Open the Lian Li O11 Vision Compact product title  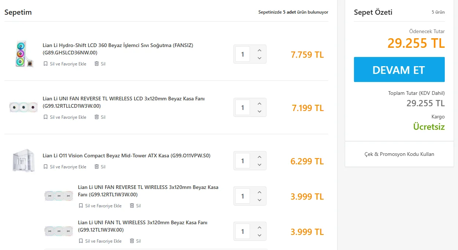tap(126, 156)
